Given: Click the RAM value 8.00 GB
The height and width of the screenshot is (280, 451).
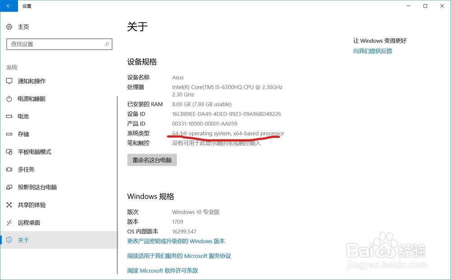Looking at the screenshot, I should 202,104.
